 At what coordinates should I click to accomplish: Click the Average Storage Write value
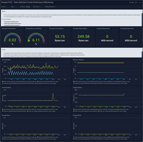coord(131,37)
